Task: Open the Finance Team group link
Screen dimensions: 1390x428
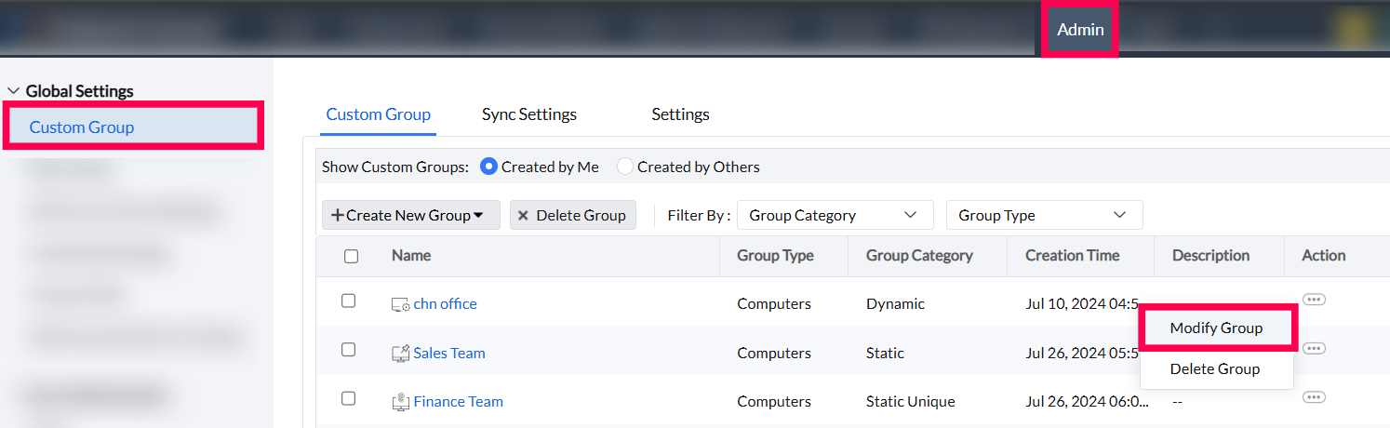Action: pyautogui.click(x=458, y=402)
